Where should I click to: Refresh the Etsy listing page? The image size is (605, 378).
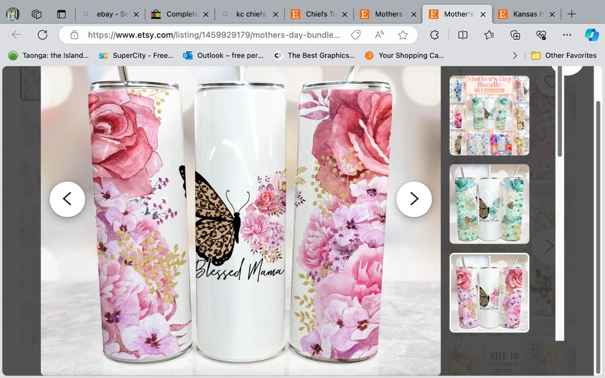click(42, 35)
